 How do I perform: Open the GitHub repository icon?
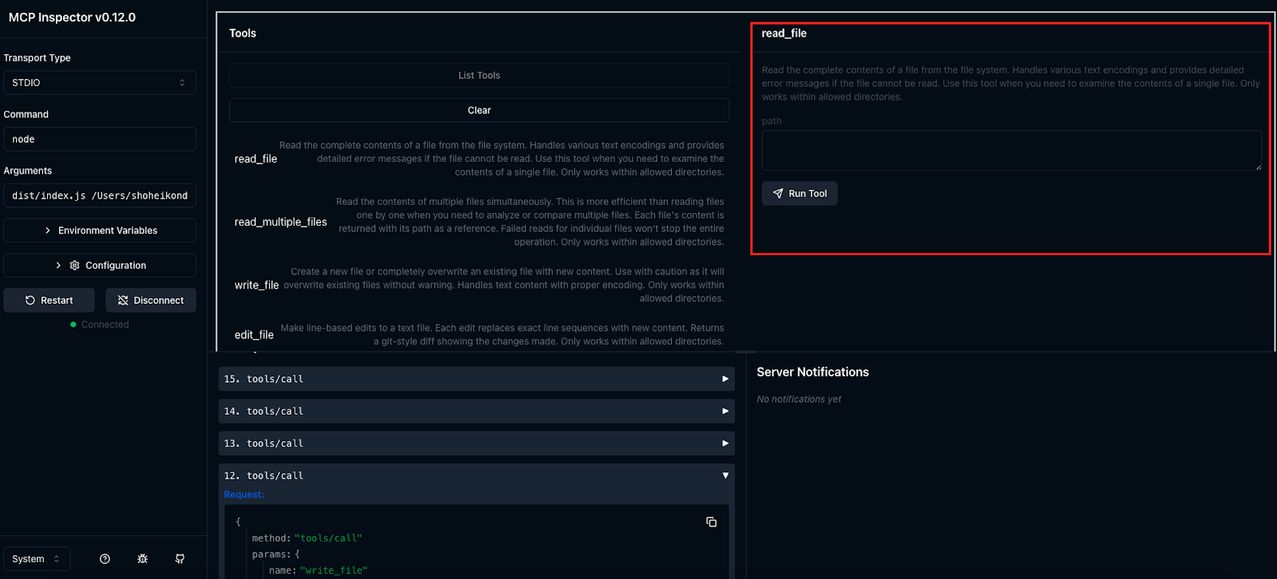[x=180, y=559]
